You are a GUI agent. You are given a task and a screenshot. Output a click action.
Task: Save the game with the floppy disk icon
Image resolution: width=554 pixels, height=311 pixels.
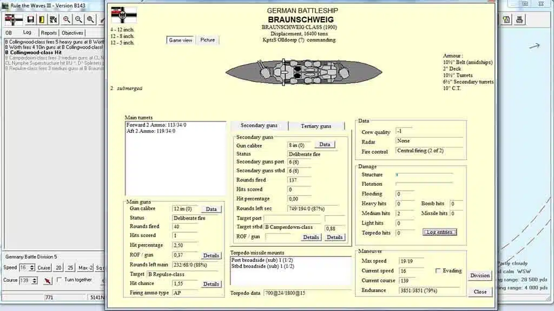click(30, 19)
